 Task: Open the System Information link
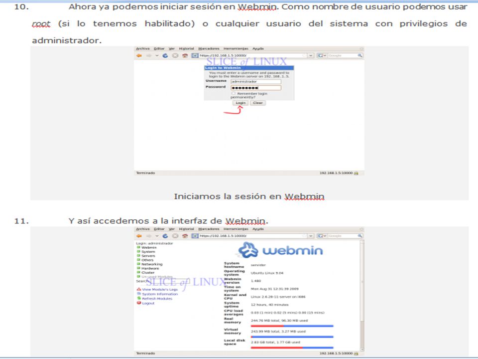(x=160, y=294)
